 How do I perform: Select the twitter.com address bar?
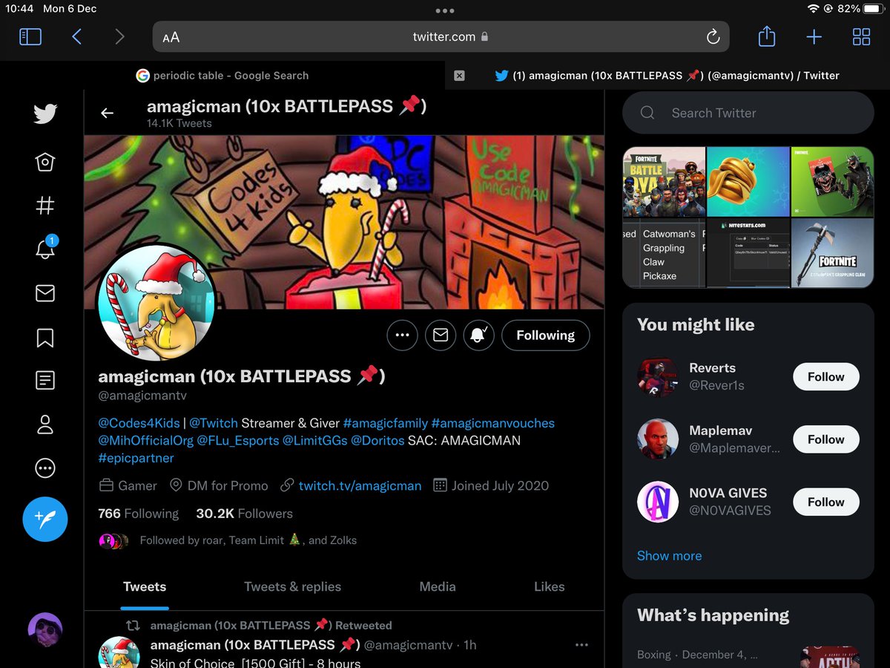coord(441,36)
